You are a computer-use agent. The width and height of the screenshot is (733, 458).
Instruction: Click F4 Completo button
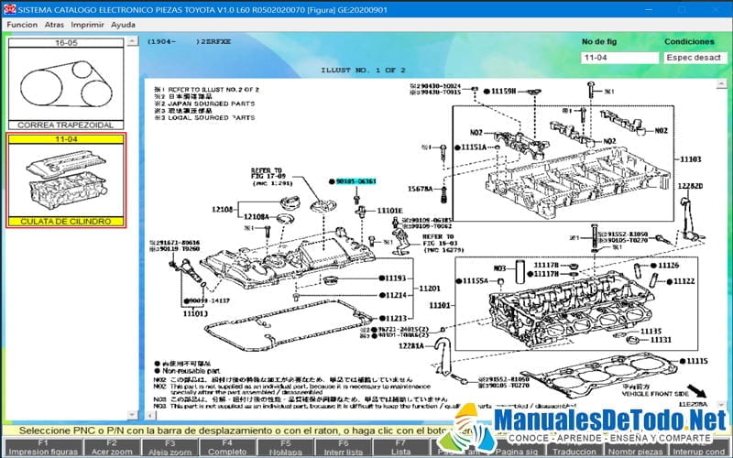[x=227, y=448]
